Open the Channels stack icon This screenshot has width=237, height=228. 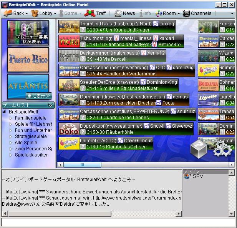[186, 13]
